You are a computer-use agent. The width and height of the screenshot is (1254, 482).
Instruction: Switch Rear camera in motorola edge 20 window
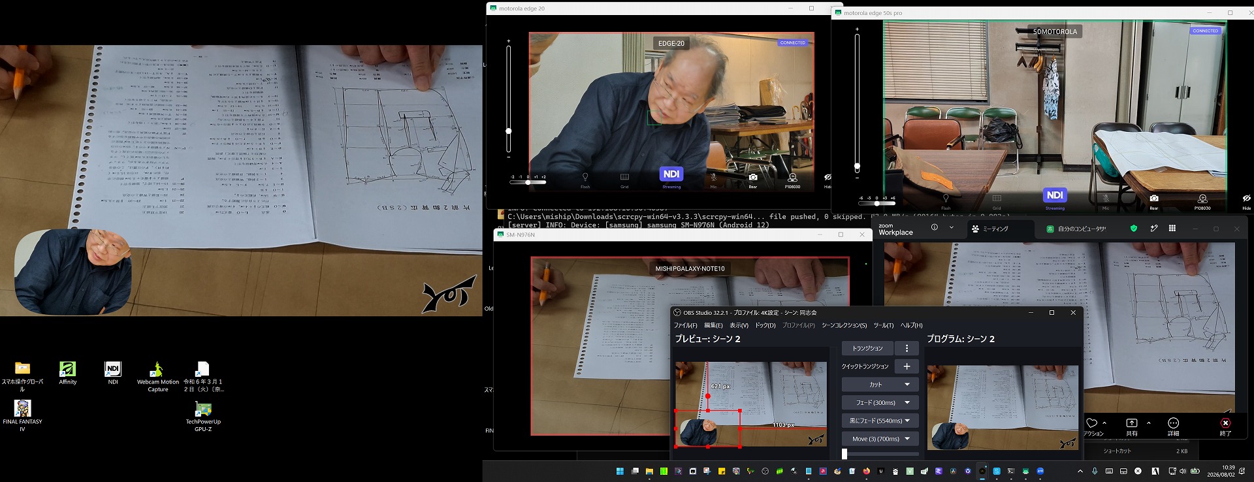[x=753, y=180]
